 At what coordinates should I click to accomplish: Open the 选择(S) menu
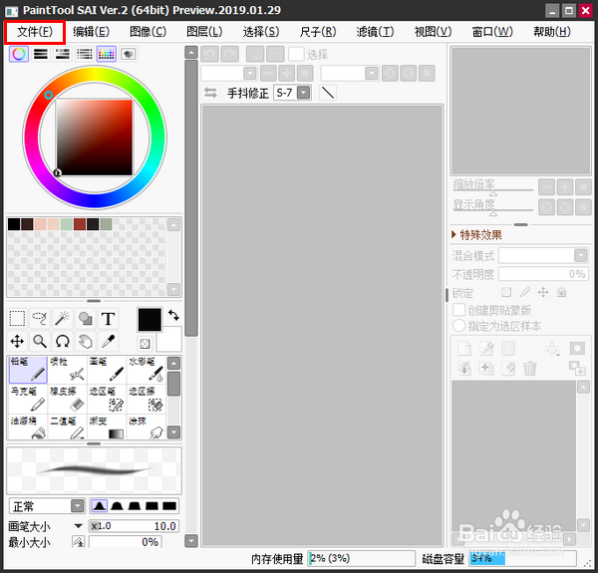261,32
